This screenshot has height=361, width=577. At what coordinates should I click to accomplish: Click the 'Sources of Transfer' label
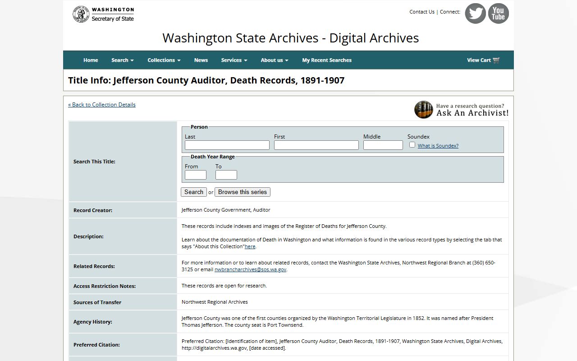pos(97,302)
